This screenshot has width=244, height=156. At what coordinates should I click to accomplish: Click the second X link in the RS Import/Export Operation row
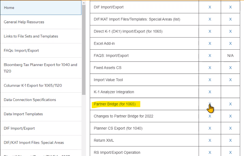[230, 152]
